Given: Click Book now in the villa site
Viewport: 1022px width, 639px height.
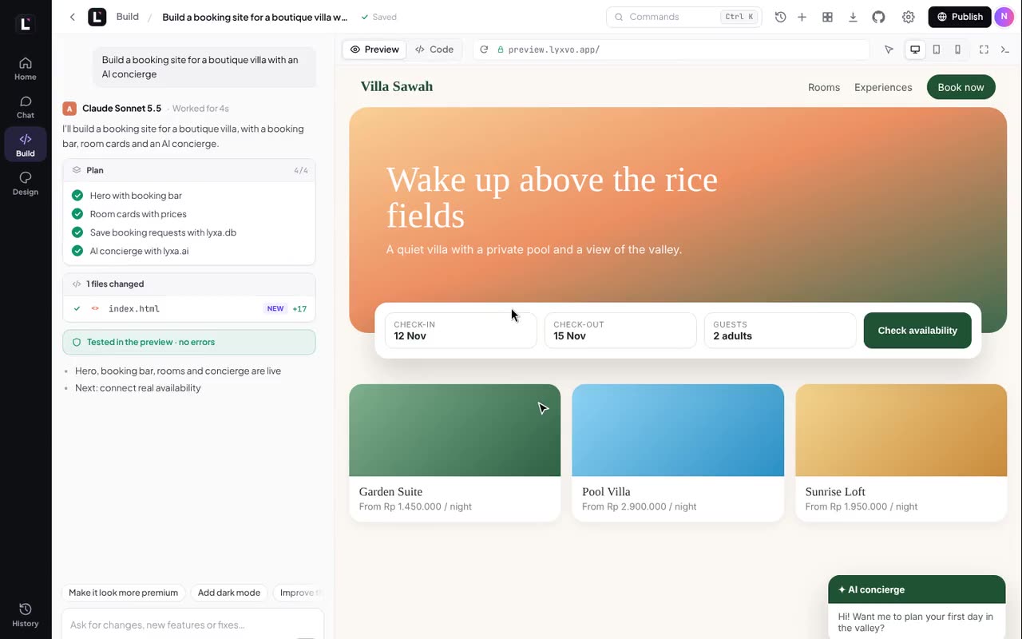Looking at the screenshot, I should tap(961, 87).
